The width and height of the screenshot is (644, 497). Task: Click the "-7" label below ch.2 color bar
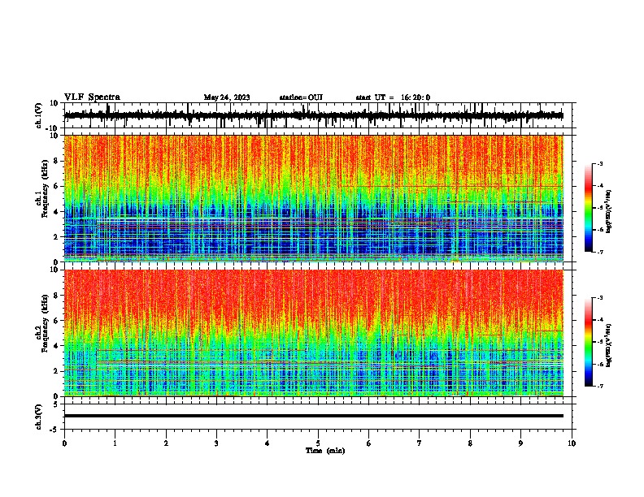[599, 386]
